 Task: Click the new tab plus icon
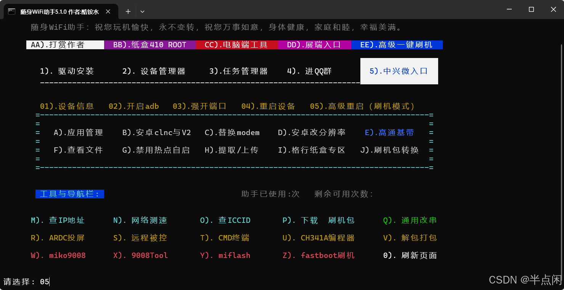click(128, 12)
